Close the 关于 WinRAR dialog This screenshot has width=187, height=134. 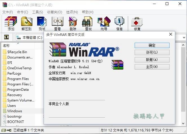[x=171, y=34]
